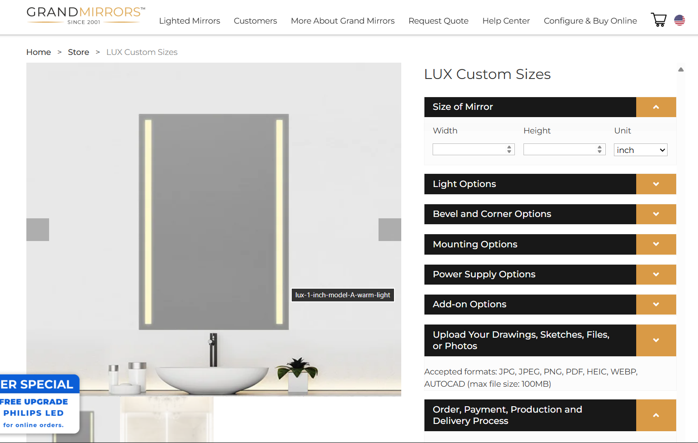
Task: Expand the Add-on Options section
Action: tap(656, 305)
